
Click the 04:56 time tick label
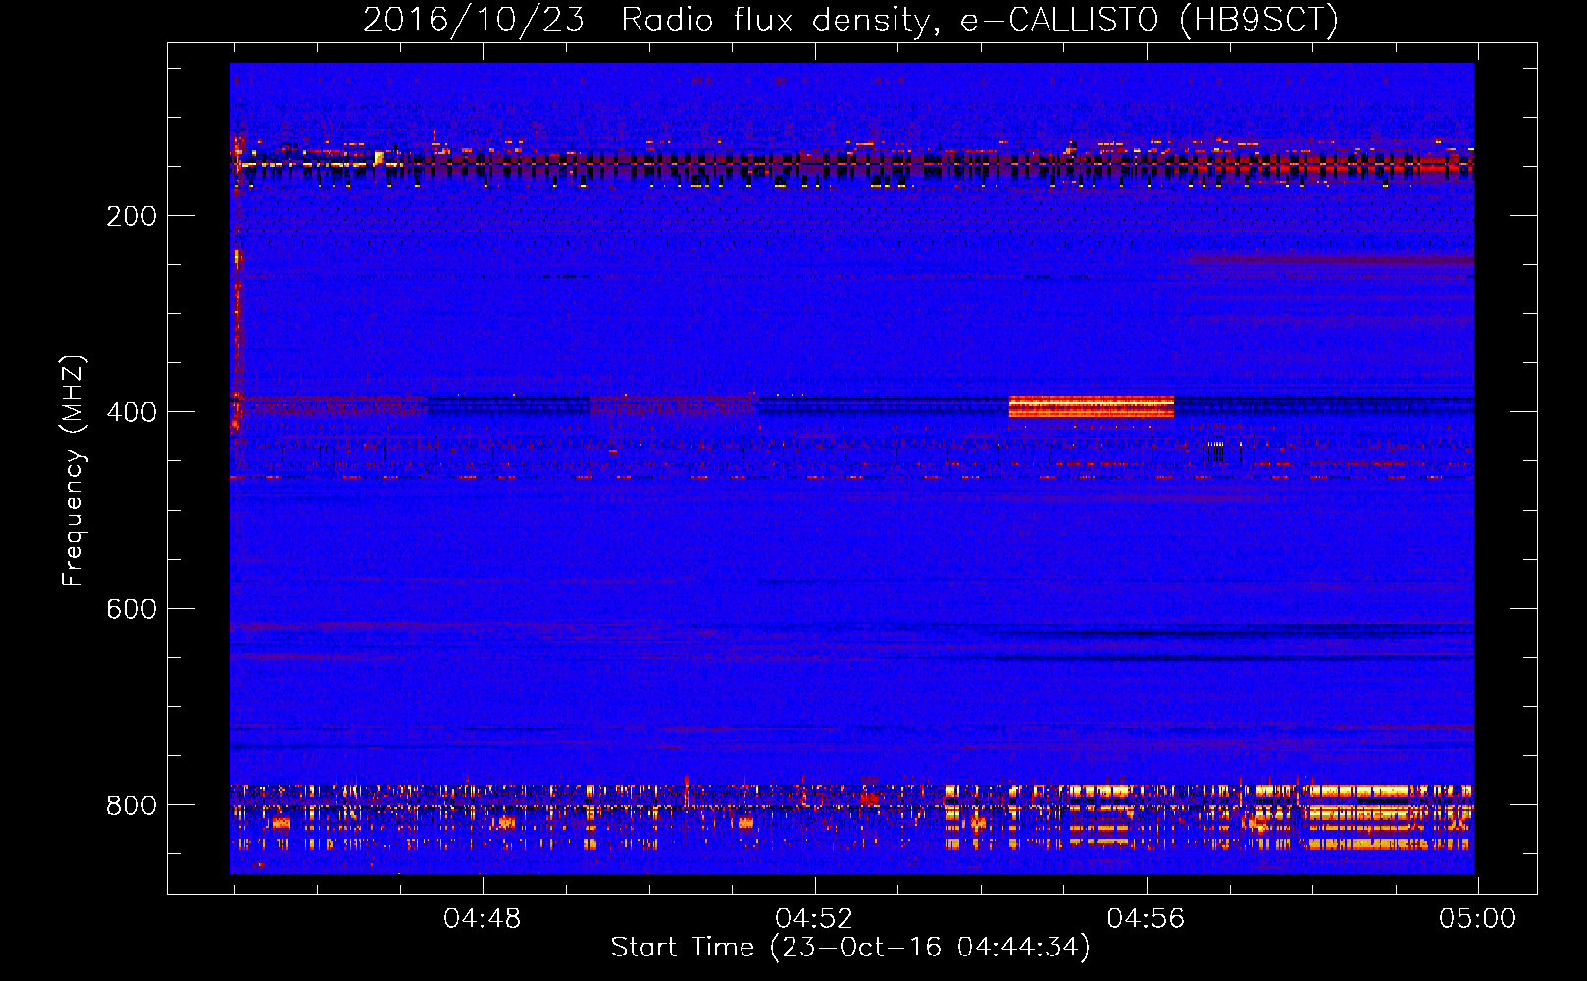click(x=1146, y=919)
